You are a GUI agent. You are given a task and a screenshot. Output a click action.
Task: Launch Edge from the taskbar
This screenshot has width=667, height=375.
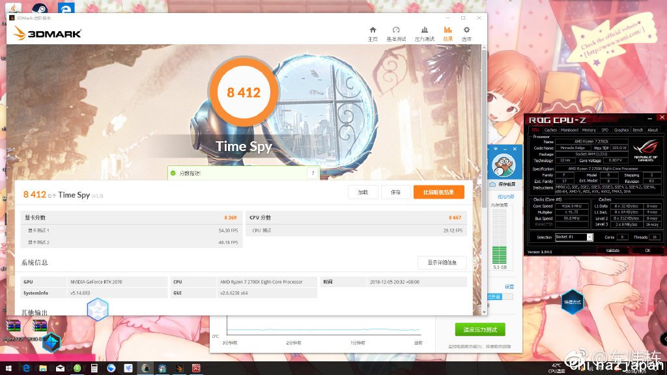click(x=26, y=368)
